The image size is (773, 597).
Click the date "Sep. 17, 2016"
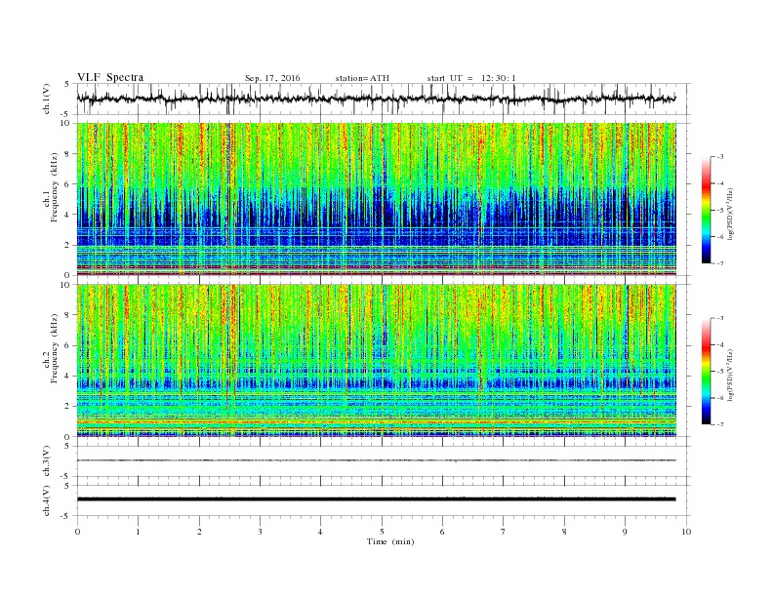coord(272,78)
